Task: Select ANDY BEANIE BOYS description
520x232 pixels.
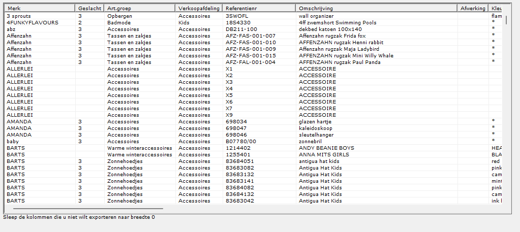Action: point(327,148)
